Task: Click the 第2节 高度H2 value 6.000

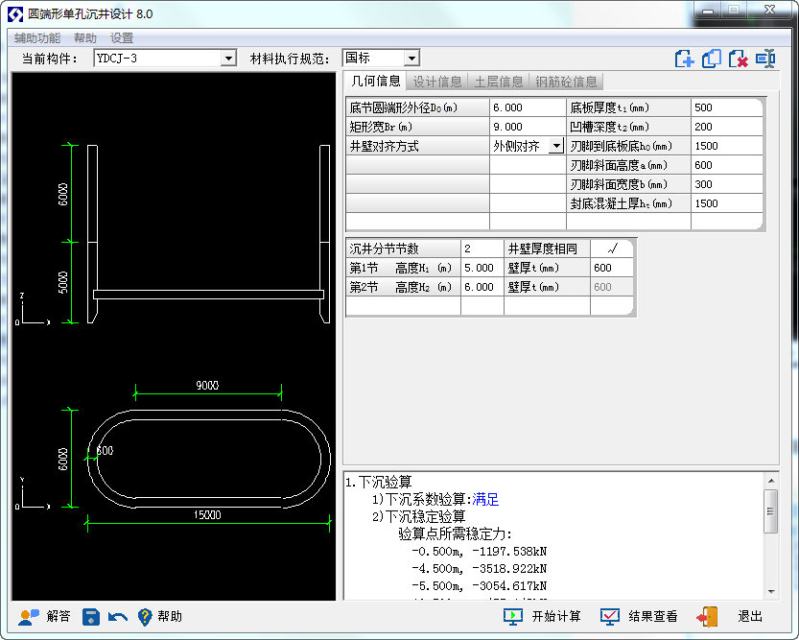Action: (482, 288)
